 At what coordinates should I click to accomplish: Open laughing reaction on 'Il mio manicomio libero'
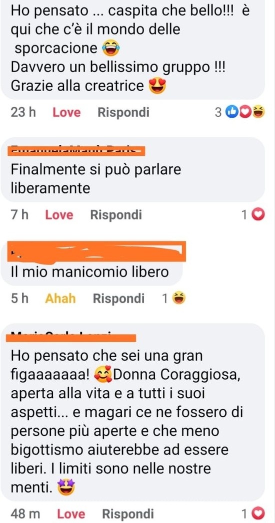tap(178, 298)
